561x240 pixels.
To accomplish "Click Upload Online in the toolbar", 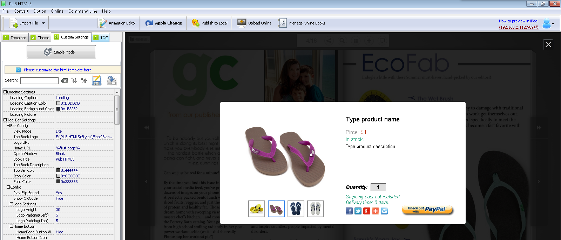I will [254, 23].
